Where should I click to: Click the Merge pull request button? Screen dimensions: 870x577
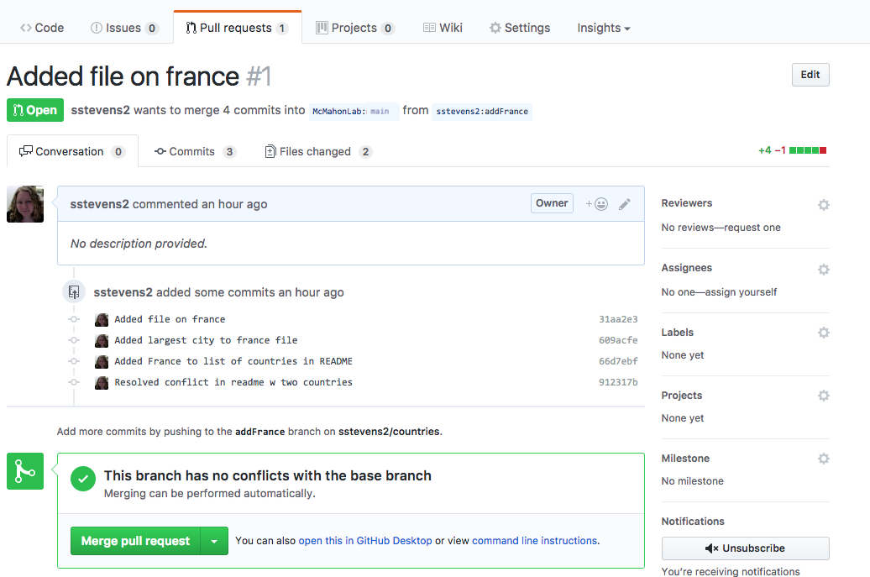[135, 541]
